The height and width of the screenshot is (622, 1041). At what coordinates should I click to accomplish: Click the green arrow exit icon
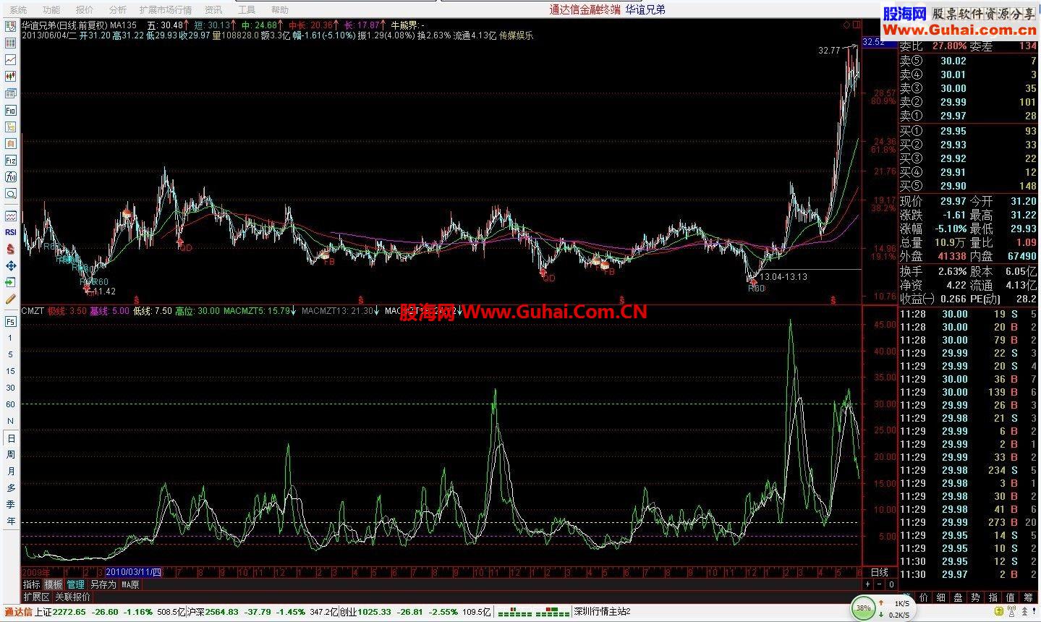coord(11,282)
